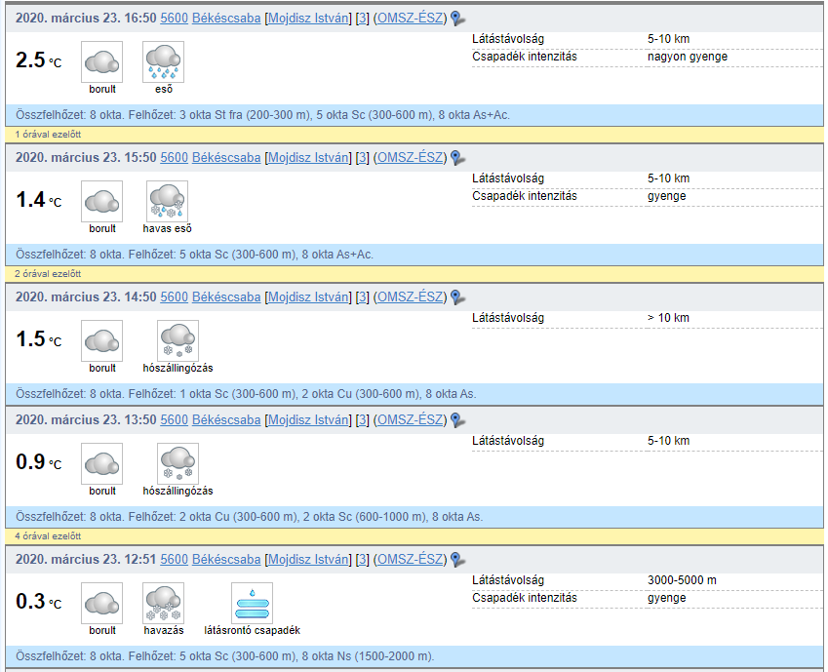Image resolution: width=828 pixels, height=672 pixels.
Task: Click the map pin icon in 14:50 header
Action: (458, 297)
